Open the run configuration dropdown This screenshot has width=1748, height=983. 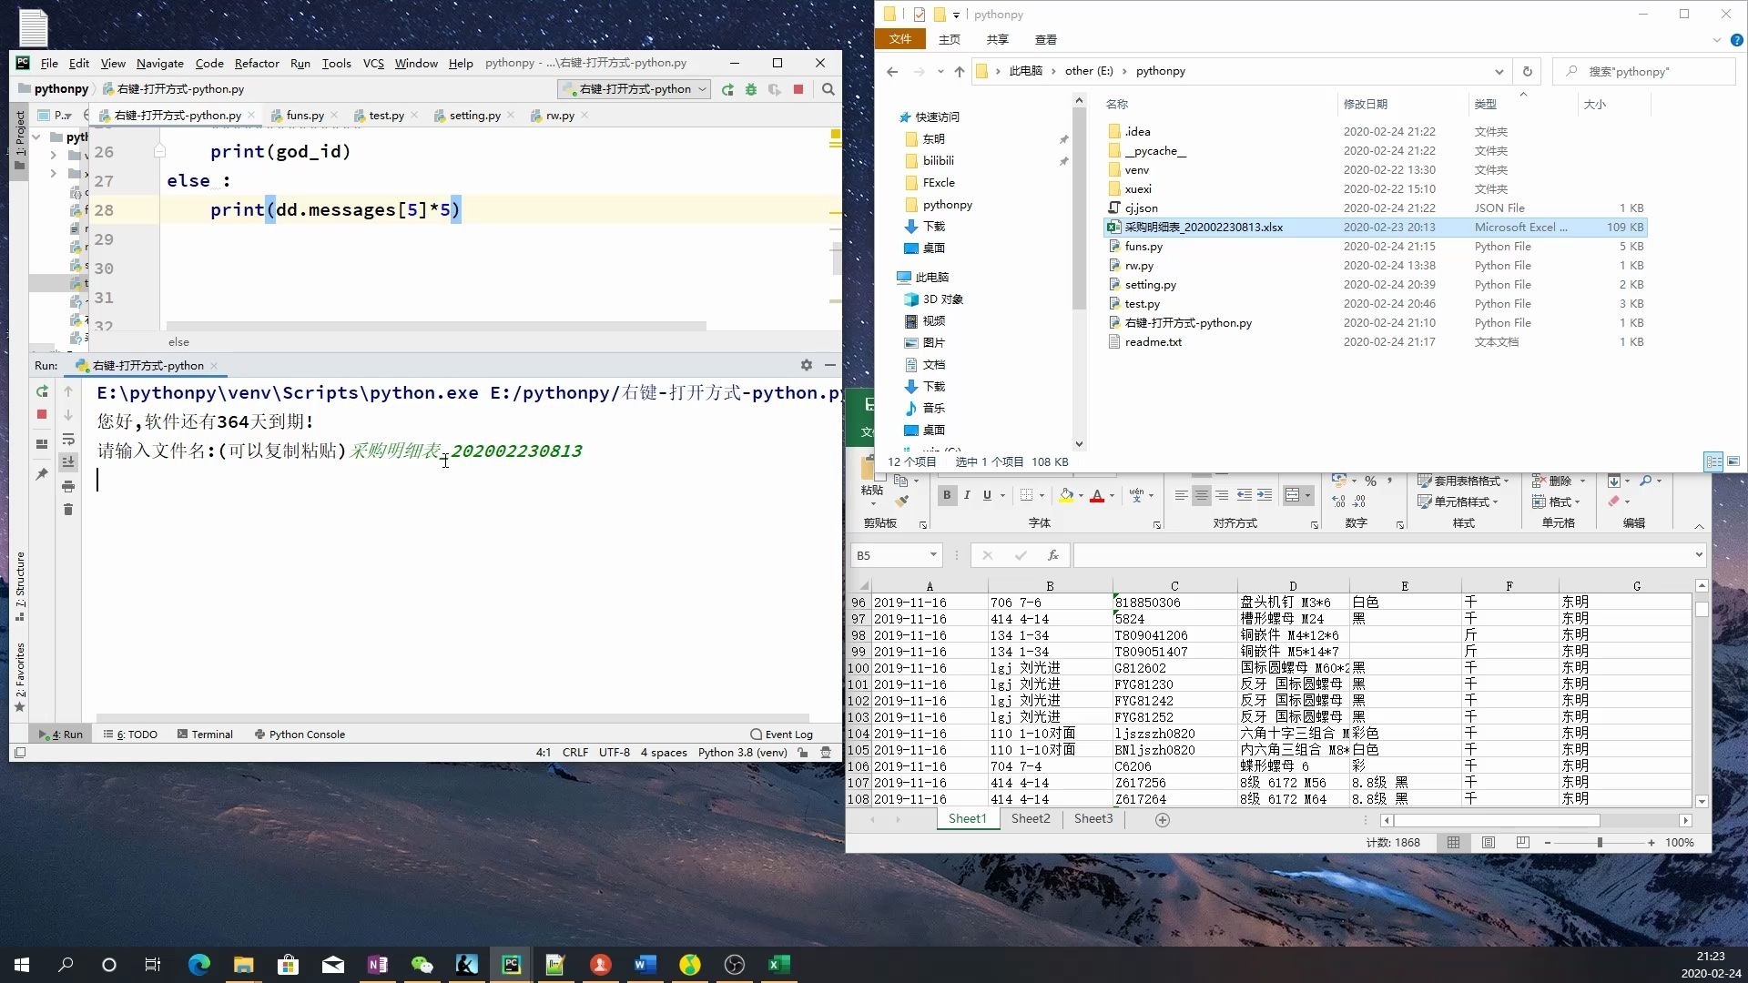point(700,89)
